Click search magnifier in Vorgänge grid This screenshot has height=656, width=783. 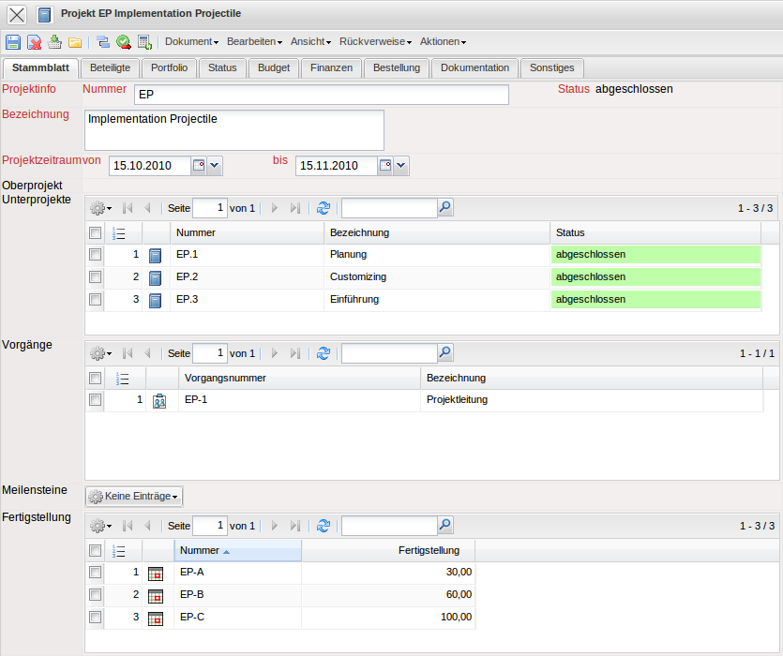[445, 353]
